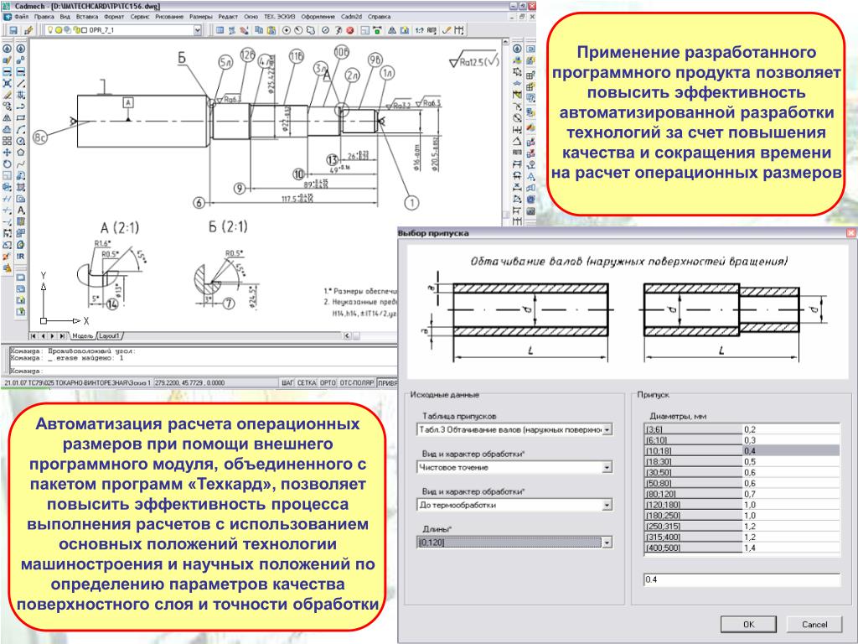Select the Rotate tool in left toolbar
This screenshot has height=644, width=858.
tap(7, 164)
